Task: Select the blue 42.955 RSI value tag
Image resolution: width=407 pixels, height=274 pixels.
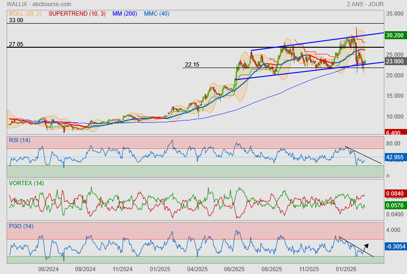Action: (395, 158)
